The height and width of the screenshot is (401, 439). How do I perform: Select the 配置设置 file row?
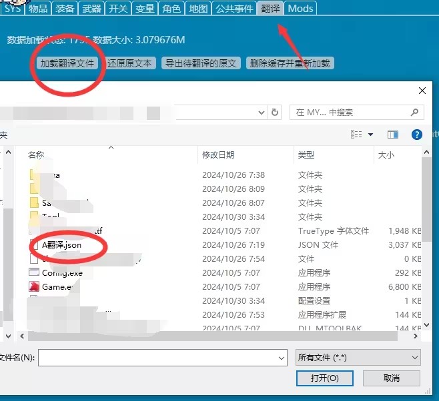pyautogui.click(x=224, y=300)
